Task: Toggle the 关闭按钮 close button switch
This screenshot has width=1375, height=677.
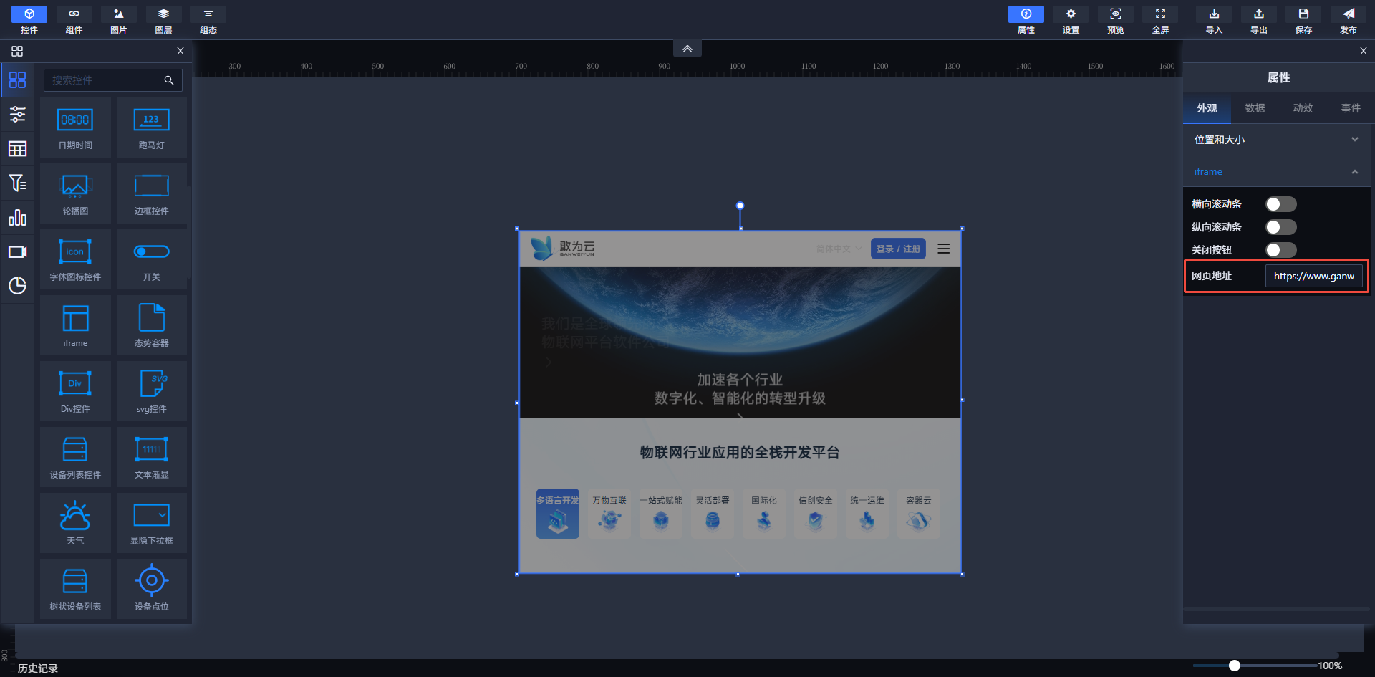Action: [x=1280, y=250]
